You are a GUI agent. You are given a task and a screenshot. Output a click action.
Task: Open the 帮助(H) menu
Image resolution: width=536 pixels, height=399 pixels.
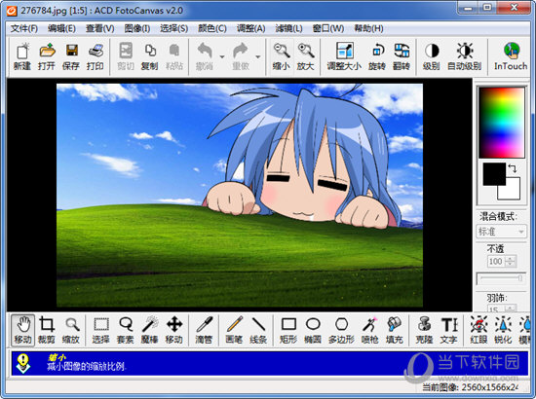click(x=368, y=28)
